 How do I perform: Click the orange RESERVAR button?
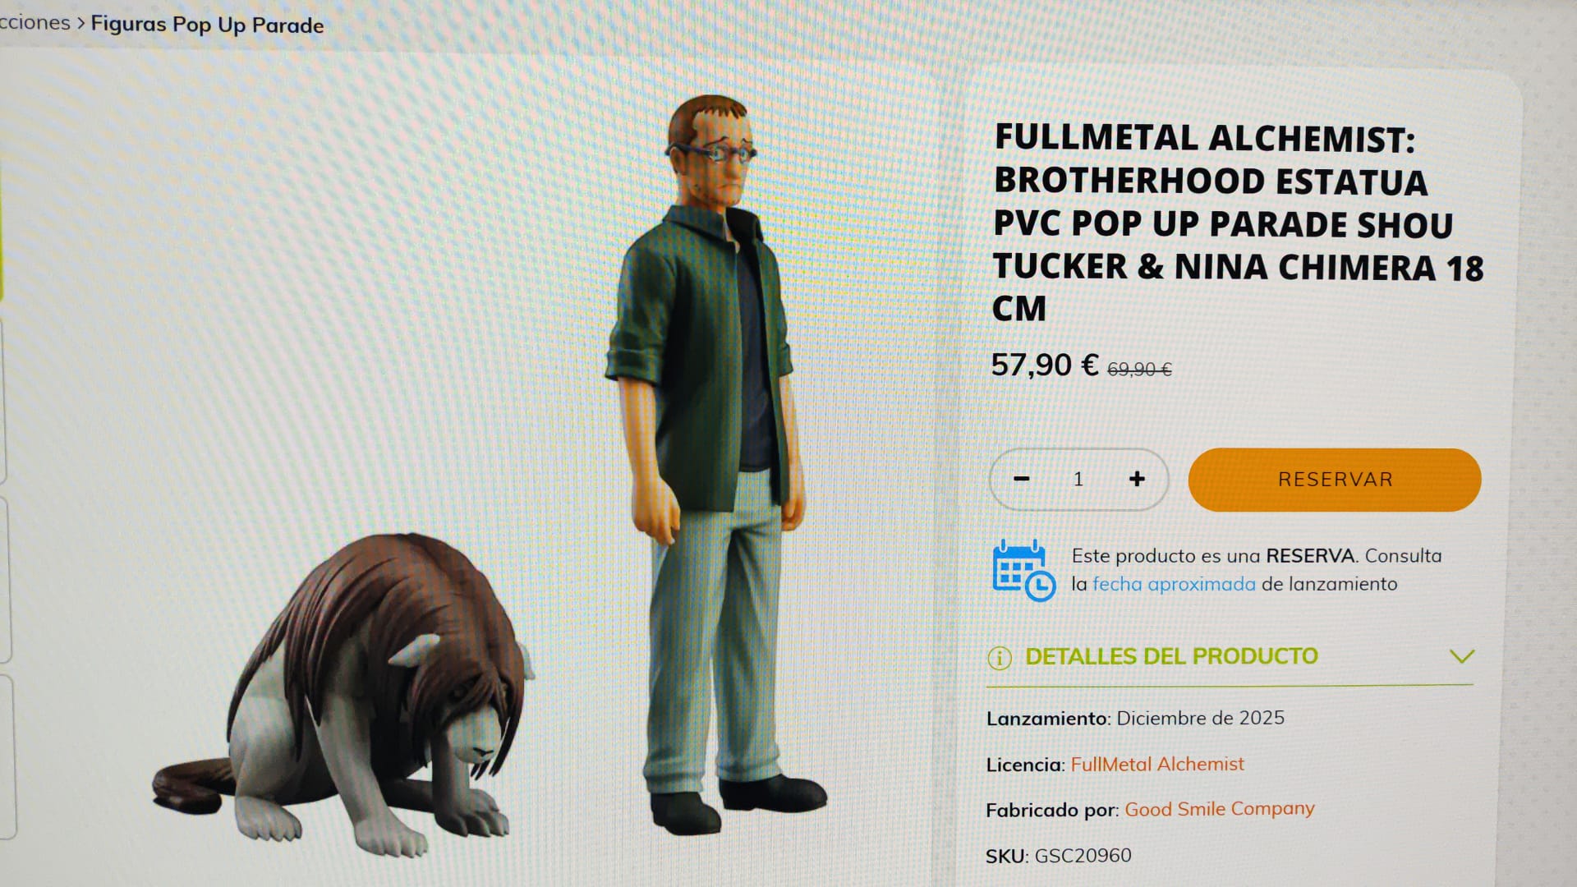point(1335,480)
